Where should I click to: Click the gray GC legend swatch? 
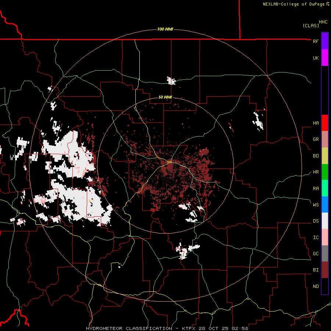coord(325,253)
